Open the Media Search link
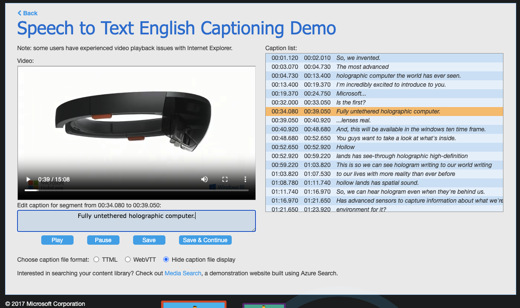The image size is (520, 308). click(x=183, y=273)
